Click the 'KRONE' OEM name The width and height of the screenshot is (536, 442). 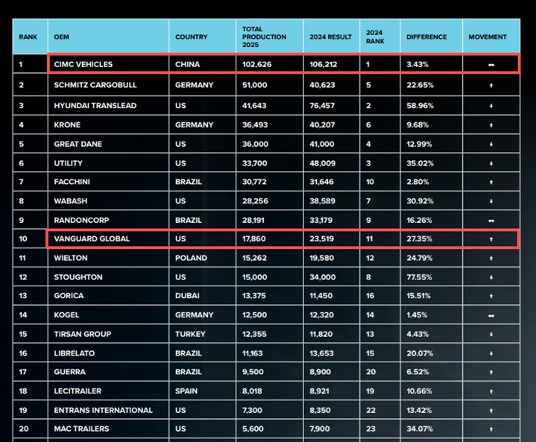pos(67,124)
